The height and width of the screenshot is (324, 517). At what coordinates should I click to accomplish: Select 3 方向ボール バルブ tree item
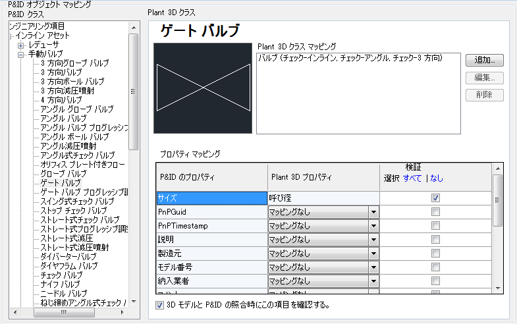72,82
